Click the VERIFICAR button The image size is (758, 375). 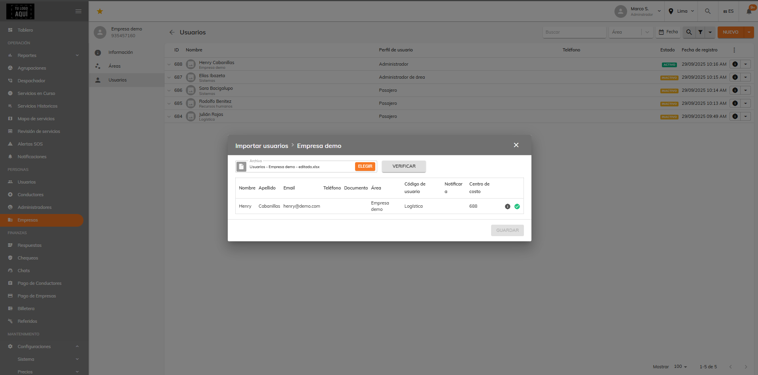coord(404,166)
